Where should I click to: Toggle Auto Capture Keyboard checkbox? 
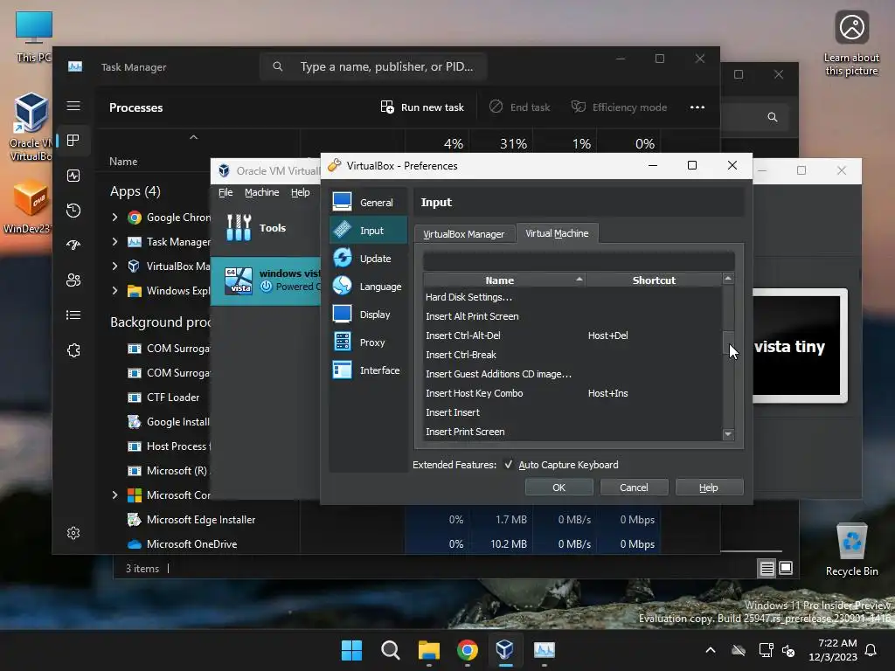pyautogui.click(x=508, y=465)
